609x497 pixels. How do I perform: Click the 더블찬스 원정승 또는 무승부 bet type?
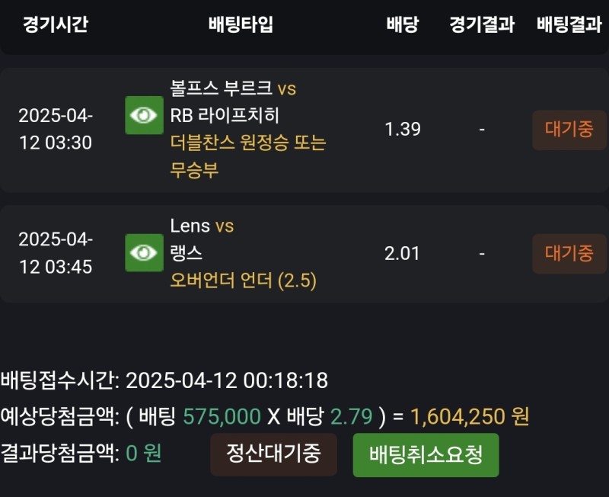coord(247,156)
